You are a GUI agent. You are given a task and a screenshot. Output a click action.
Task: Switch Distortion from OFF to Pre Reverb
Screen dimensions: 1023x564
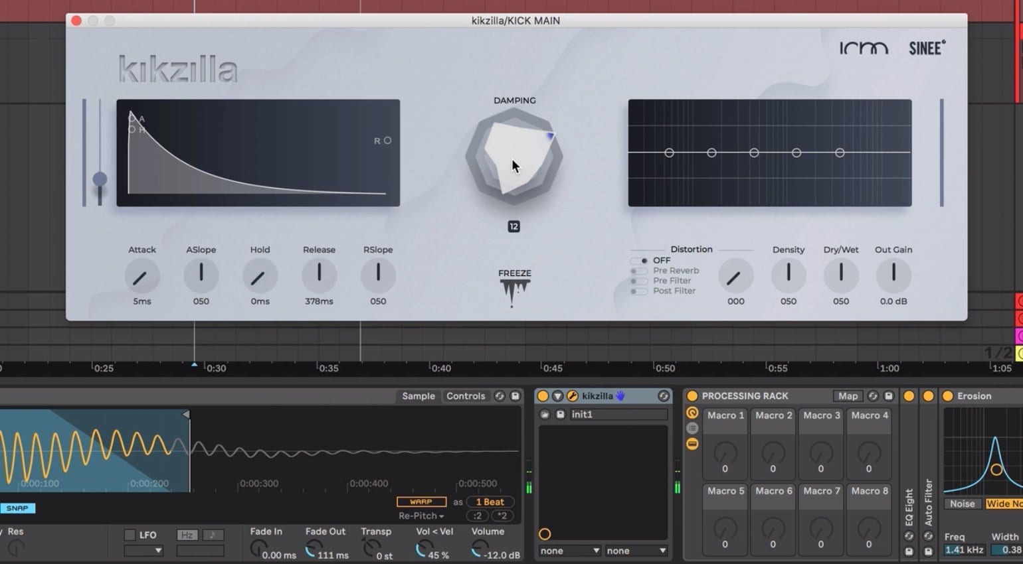point(640,270)
